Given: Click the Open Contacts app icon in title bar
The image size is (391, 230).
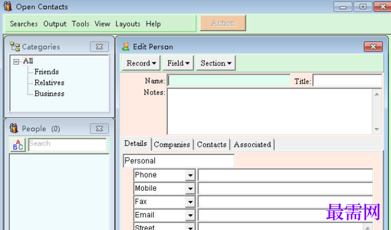Looking at the screenshot, I should tap(8, 6).
